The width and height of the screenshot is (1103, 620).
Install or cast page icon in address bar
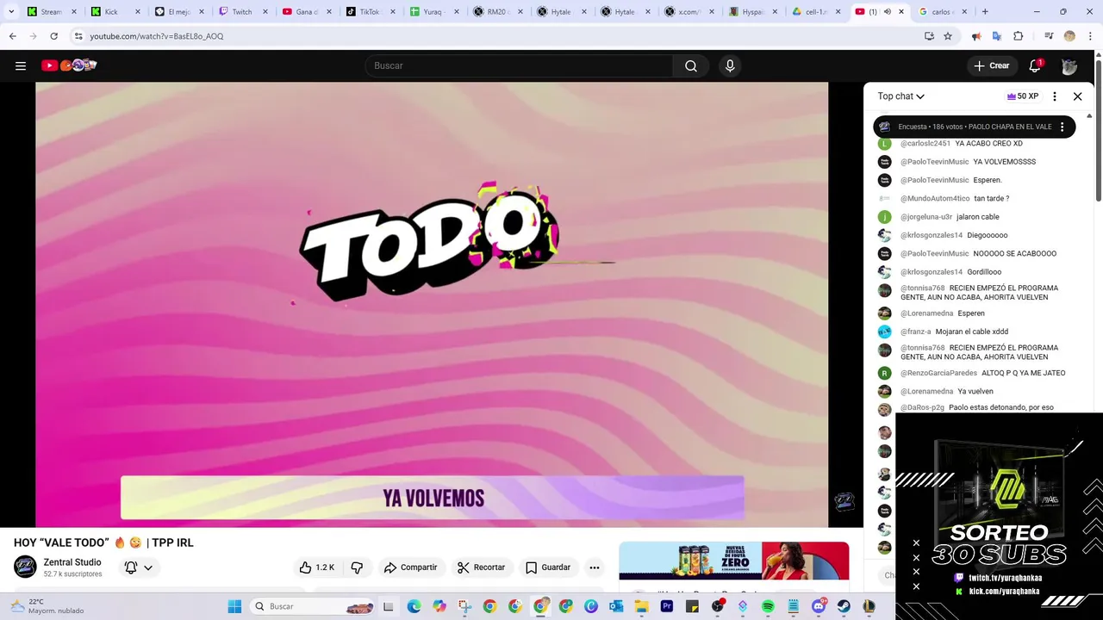(929, 36)
